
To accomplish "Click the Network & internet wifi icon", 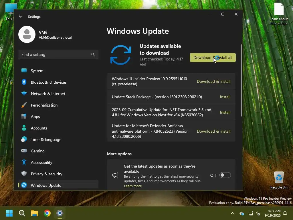I will pyautogui.click(x=24, y=93).
